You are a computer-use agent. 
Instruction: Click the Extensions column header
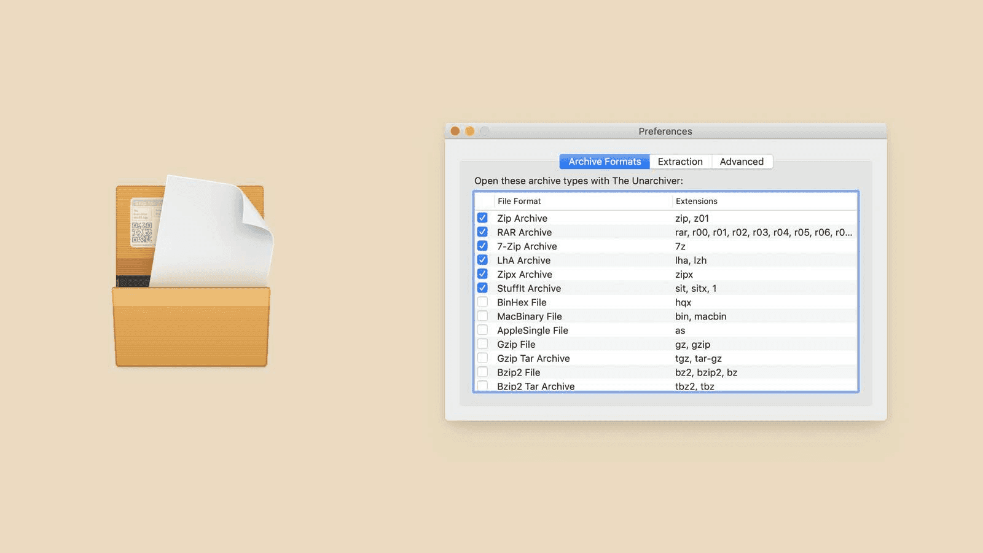[764, 201]
